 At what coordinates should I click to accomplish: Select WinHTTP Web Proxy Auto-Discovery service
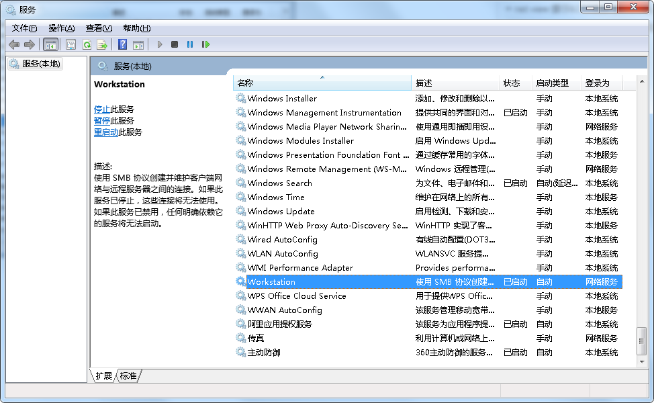click(x=328, y=225)
